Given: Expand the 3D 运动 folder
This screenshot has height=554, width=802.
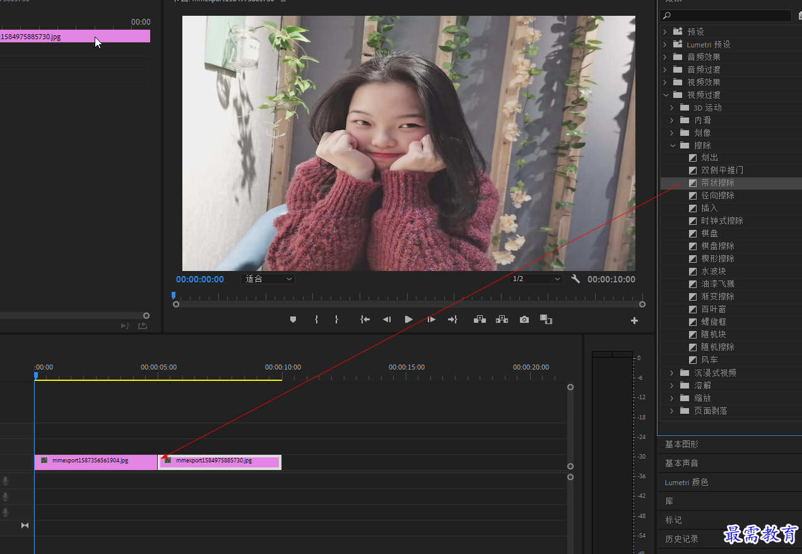Looking at the screenshot, I should pyautogui.click(x=672, y=107).
